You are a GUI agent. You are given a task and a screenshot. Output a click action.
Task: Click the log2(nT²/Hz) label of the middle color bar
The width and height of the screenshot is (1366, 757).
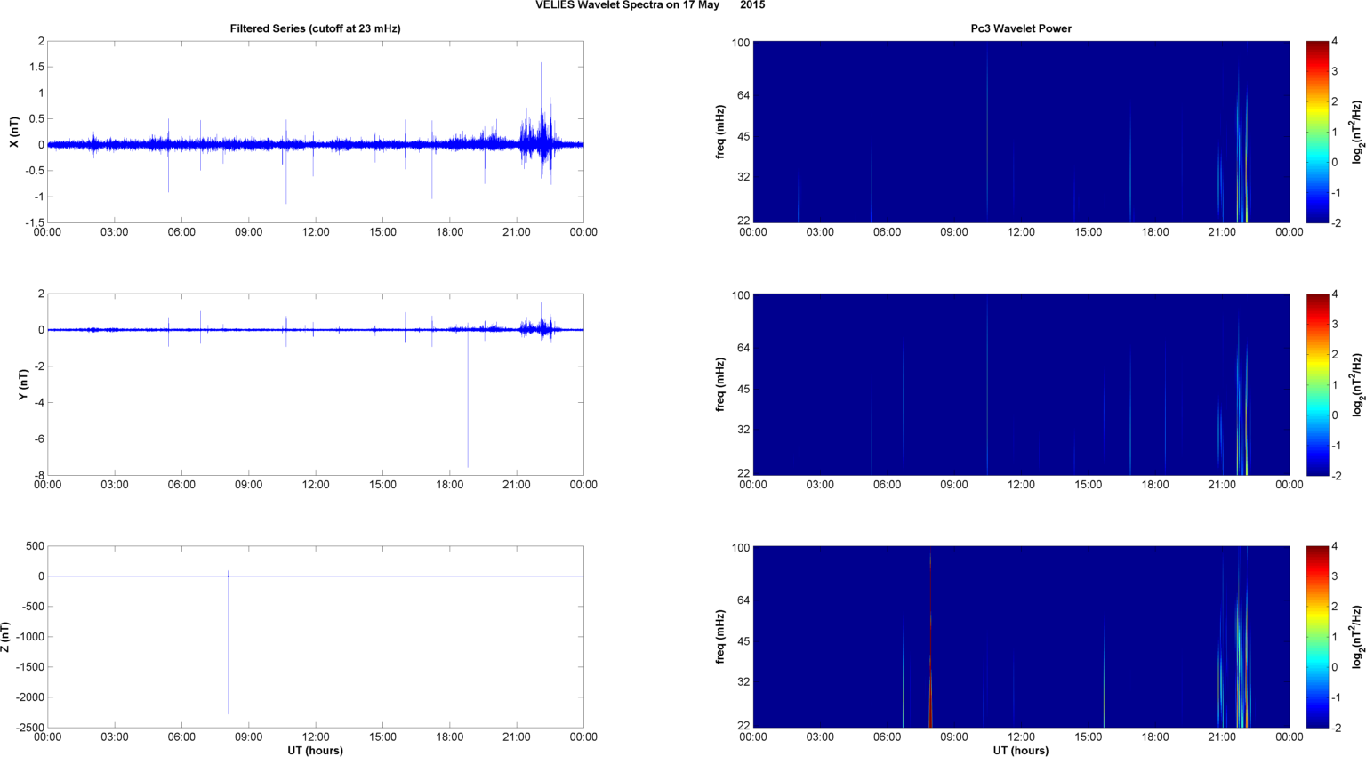tap(1357, 384)
